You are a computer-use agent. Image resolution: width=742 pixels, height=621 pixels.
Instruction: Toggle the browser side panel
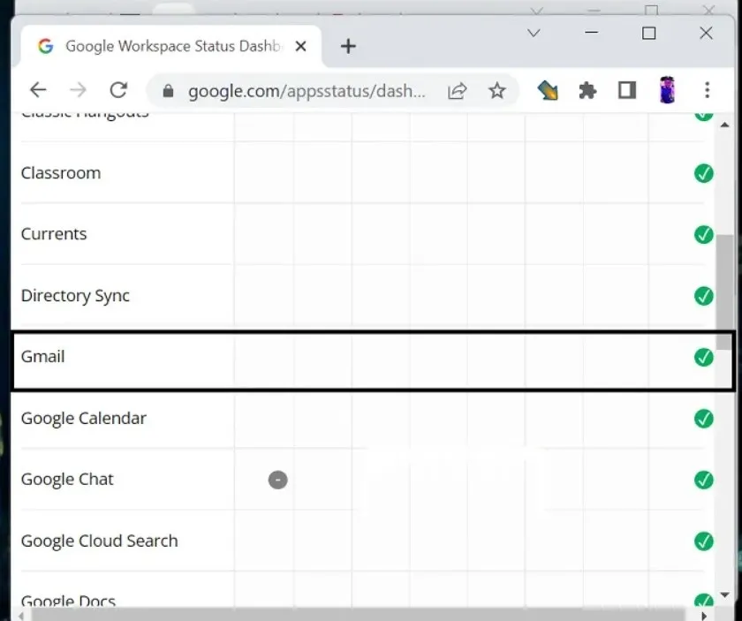coord(627,90)
